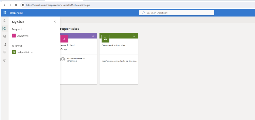Reload the page with refresh button

(x=16, y=5)
